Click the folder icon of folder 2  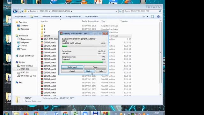tap(42, 29)
